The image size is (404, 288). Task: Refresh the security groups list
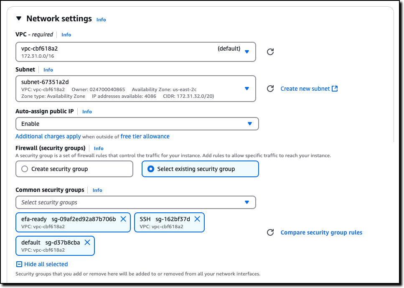[x=270, y=232]
